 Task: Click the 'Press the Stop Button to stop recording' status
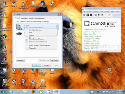tap(95, 51)
